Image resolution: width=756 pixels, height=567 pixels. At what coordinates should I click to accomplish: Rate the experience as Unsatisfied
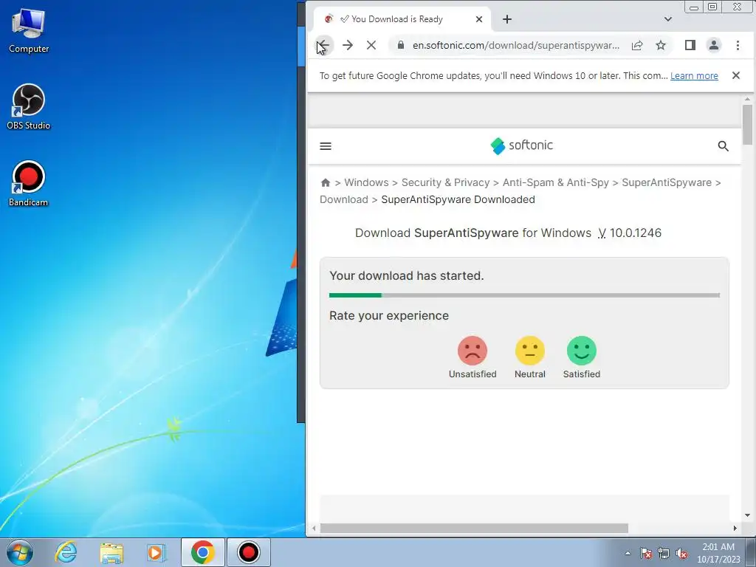click(x=472, y=357)
